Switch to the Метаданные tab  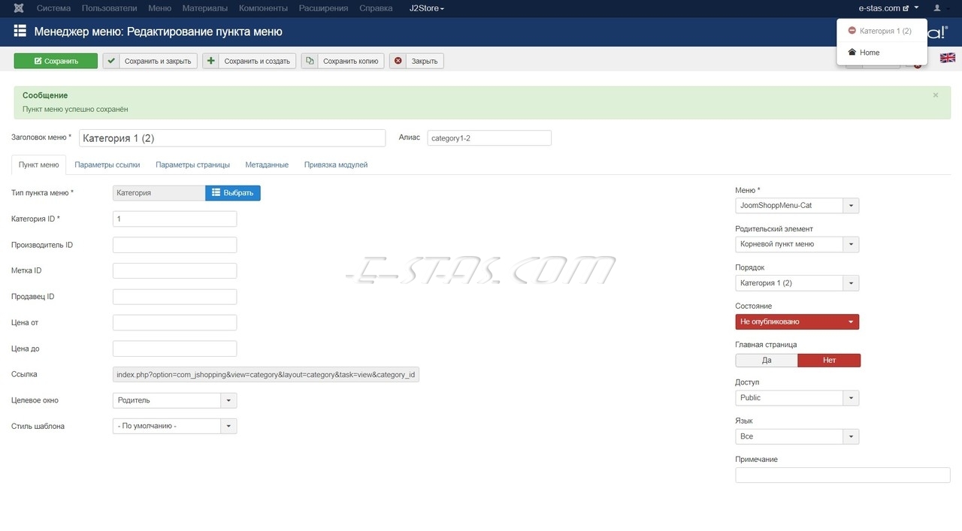point(267,164)
